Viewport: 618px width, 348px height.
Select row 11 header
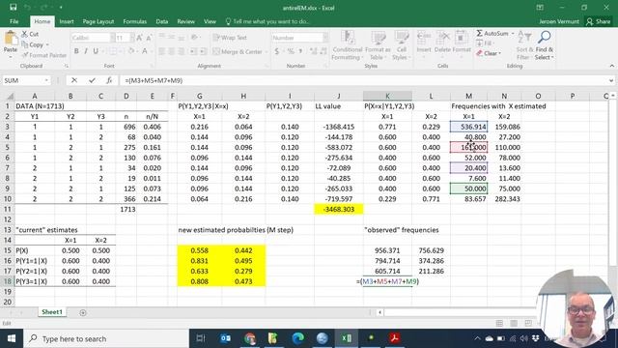pos(7,209)
